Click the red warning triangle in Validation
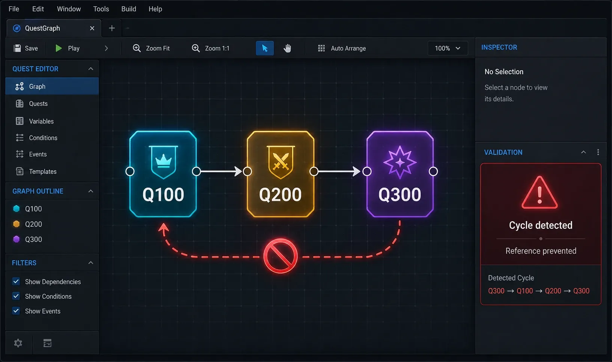 [540, 192]
